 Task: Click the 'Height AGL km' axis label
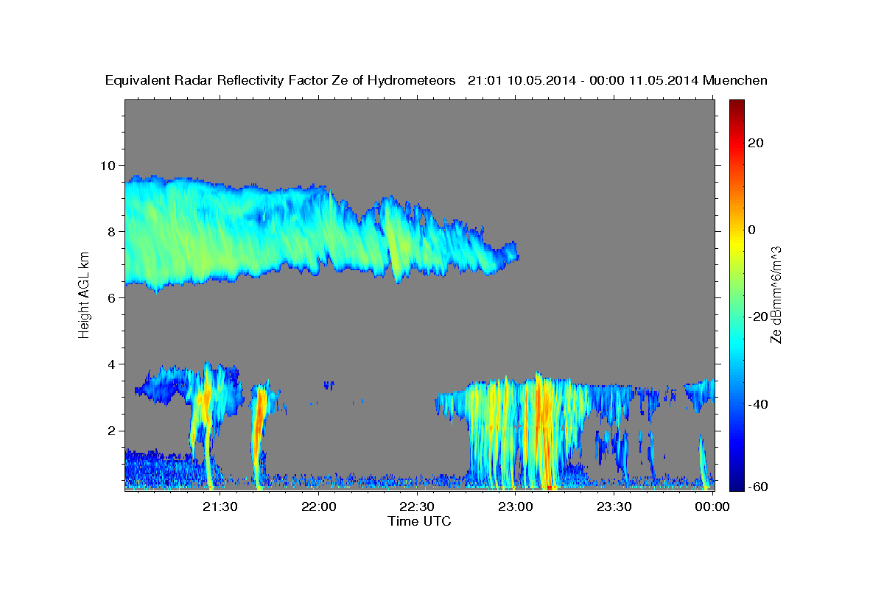click(x=85, y=295)
